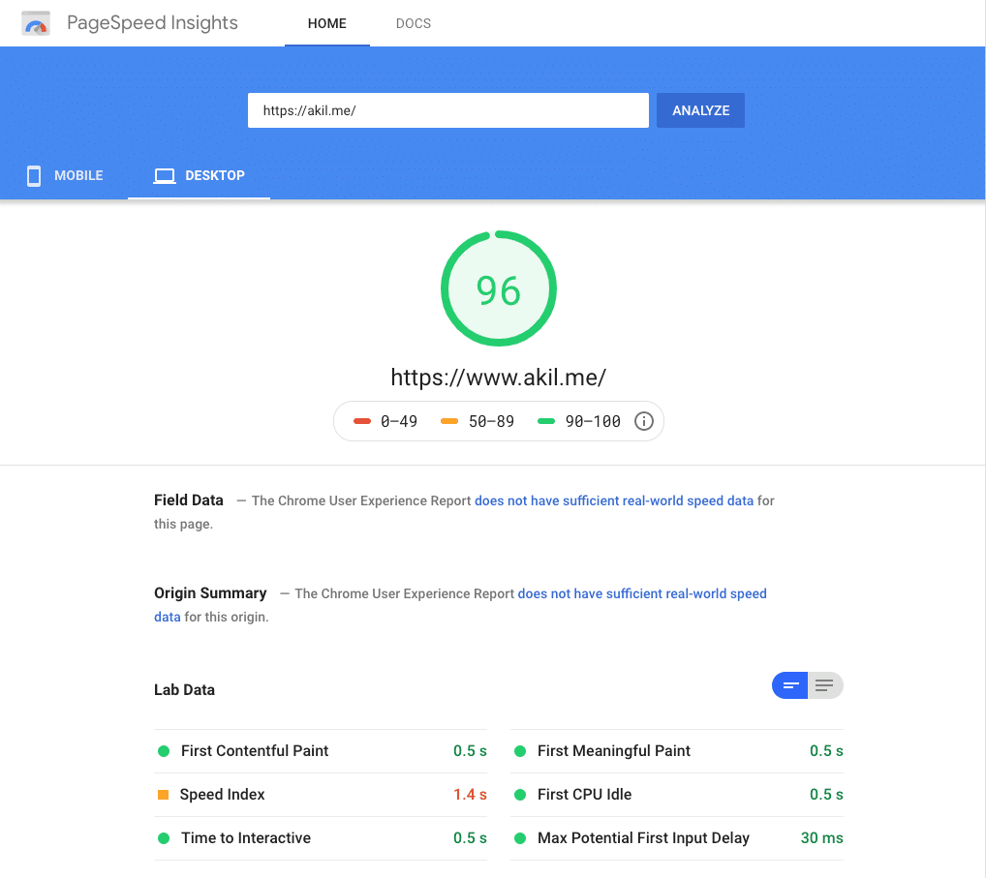This screenshot has height=878, width=986.
Task: Click the Origin Summary heading
Action: click(210, 593)
